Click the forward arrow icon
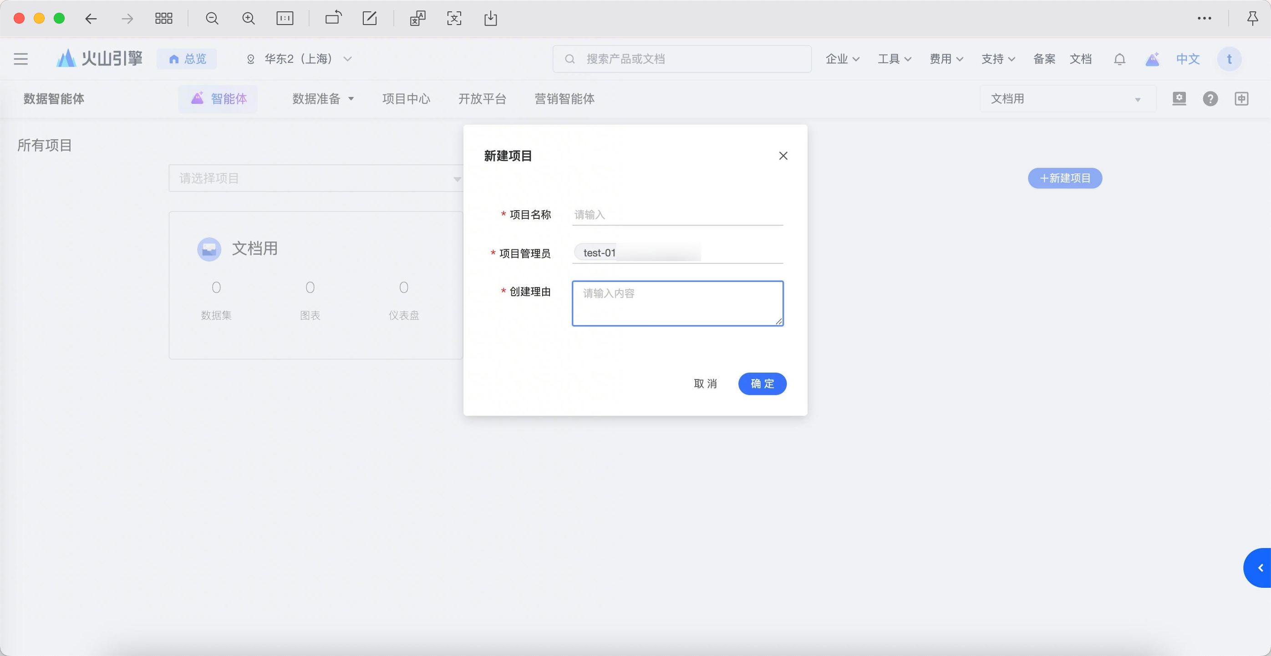The image size is (1271, 656). 127,19
